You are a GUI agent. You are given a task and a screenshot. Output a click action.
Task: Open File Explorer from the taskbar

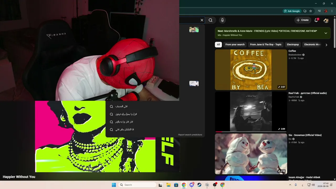[x=168, y=185]
